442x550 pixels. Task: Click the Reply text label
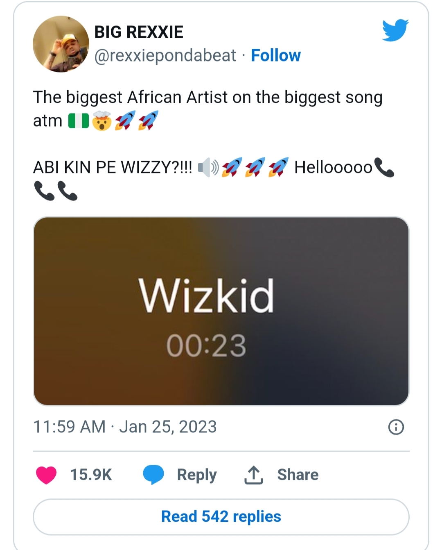point(196,475)
